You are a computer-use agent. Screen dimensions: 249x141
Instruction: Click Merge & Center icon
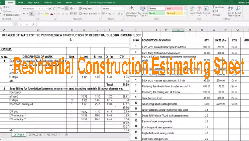click(x=81, y=14)
